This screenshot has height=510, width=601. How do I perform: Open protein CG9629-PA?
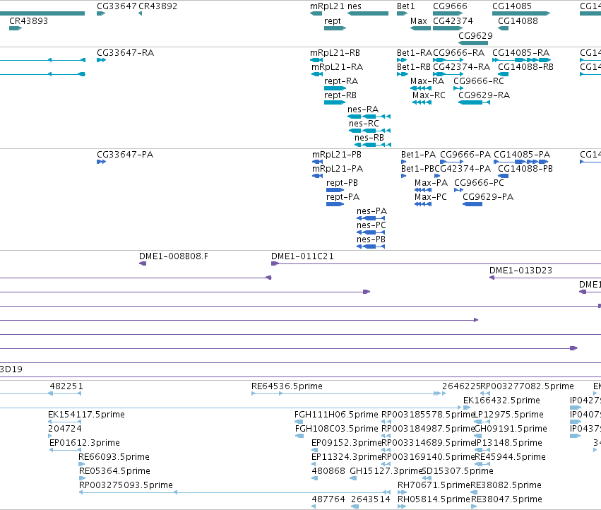pos(472,204)
